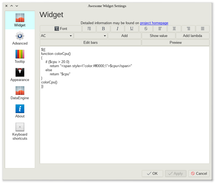Click the underline formatting icon
This screenshot has width=216, height=184.
tap(132, 29)
